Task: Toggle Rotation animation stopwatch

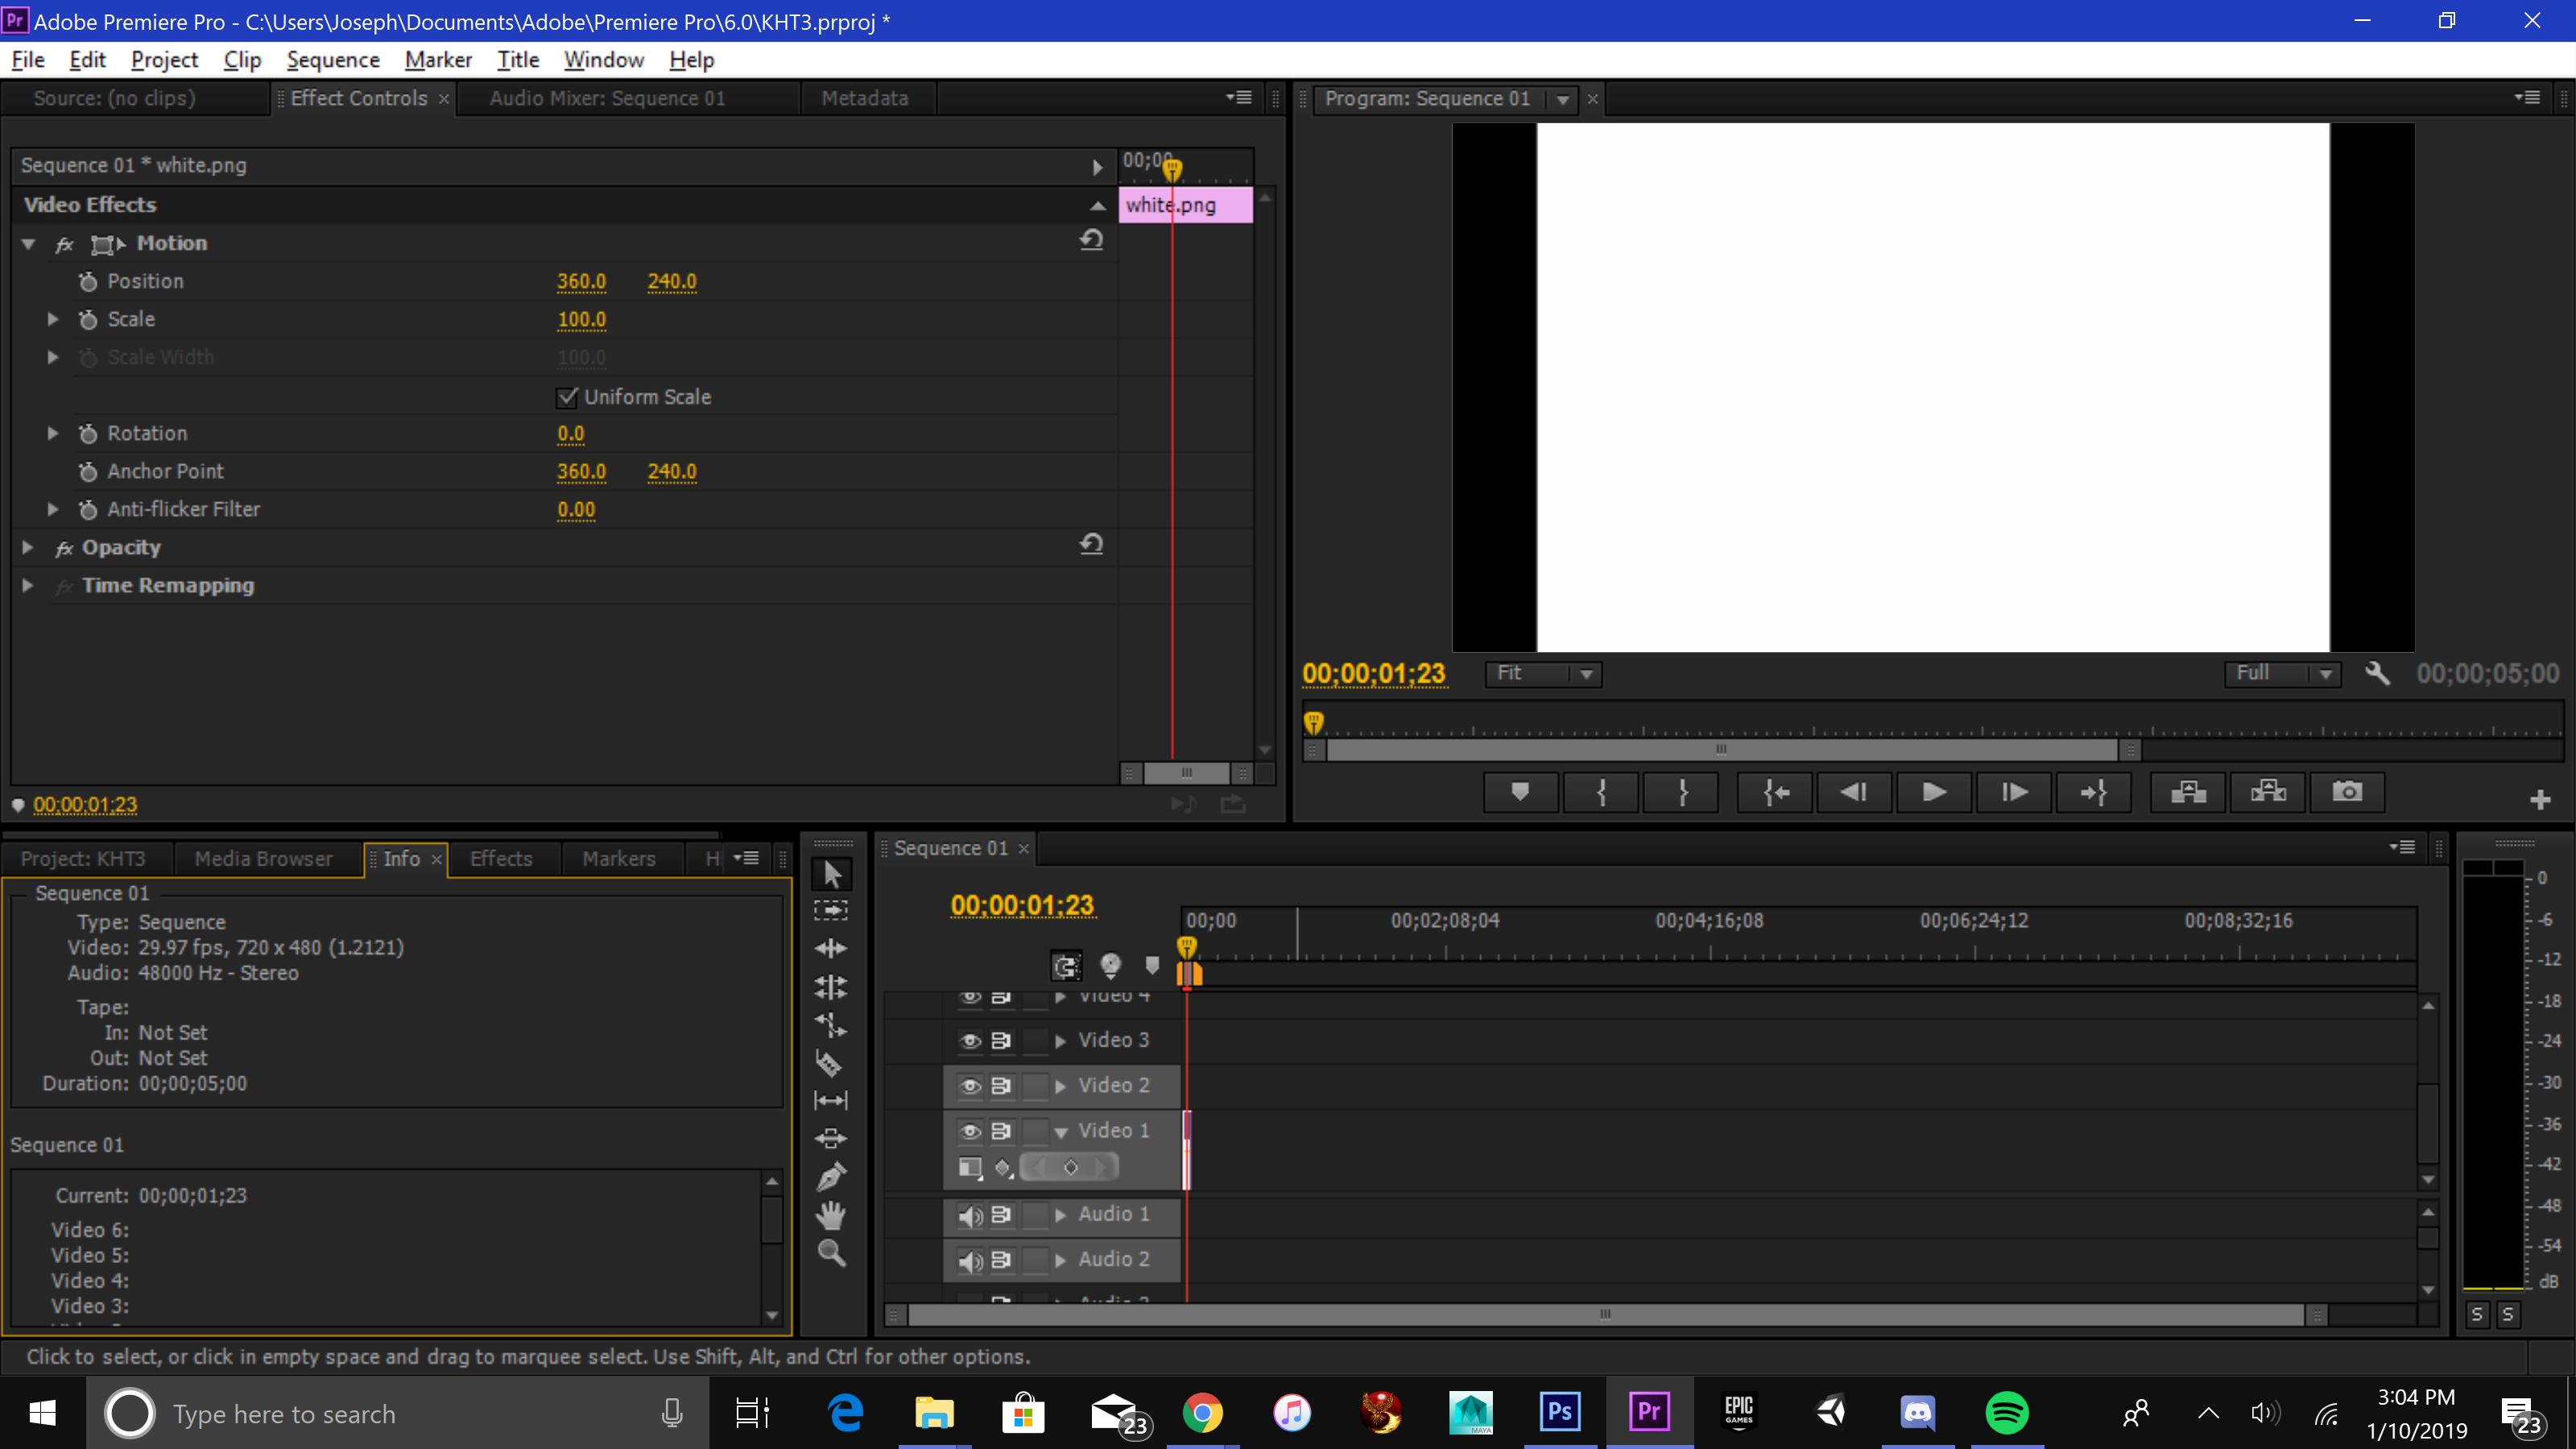Action: click(x=88, y=433)
